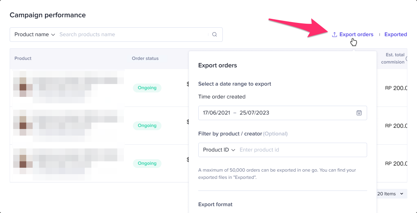Viewport: 417px width, 213px height.
Task: Click the Order status column header
Action: tap(145, 59)
